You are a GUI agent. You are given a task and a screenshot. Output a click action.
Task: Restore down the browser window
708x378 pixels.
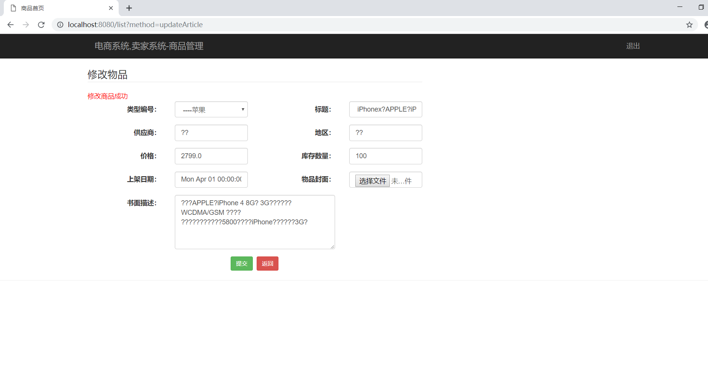[x=701, y=7]
